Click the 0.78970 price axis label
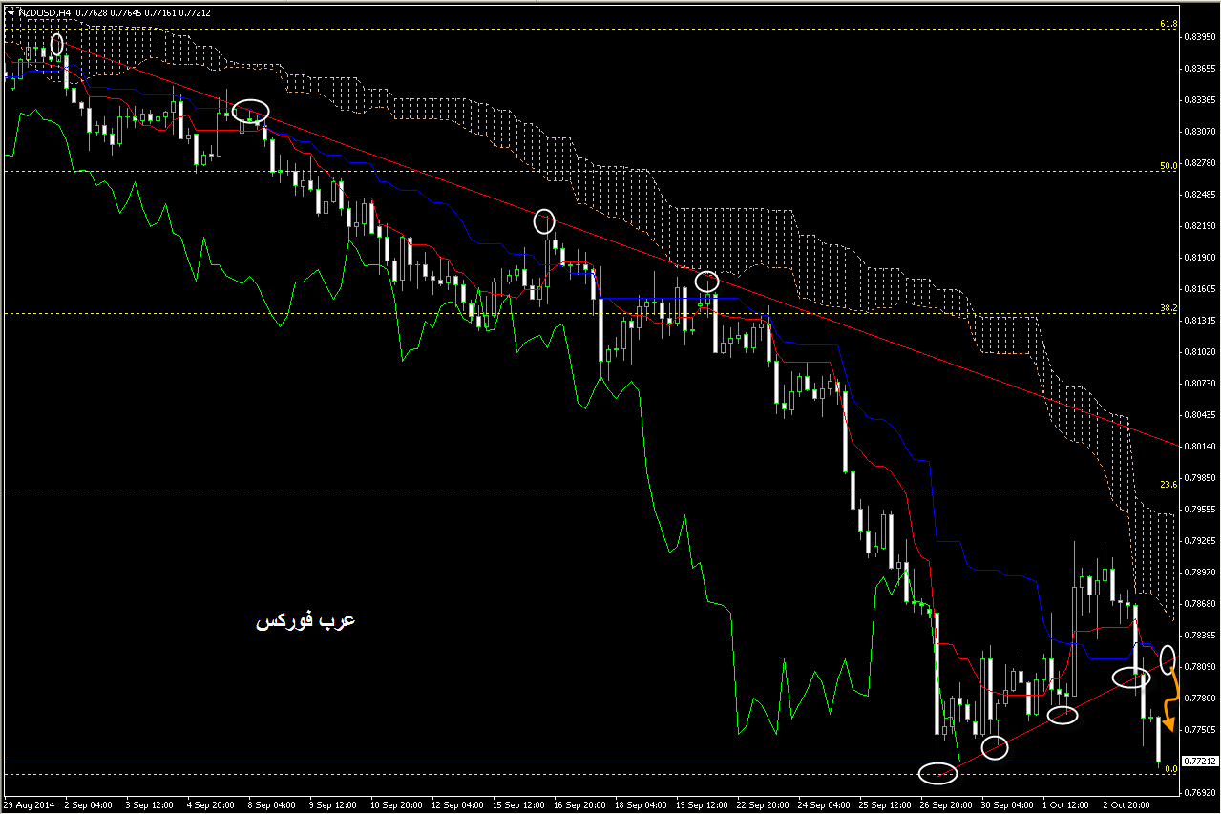Viewport: 1221px width, 814px height. (x=1201, y=573)
